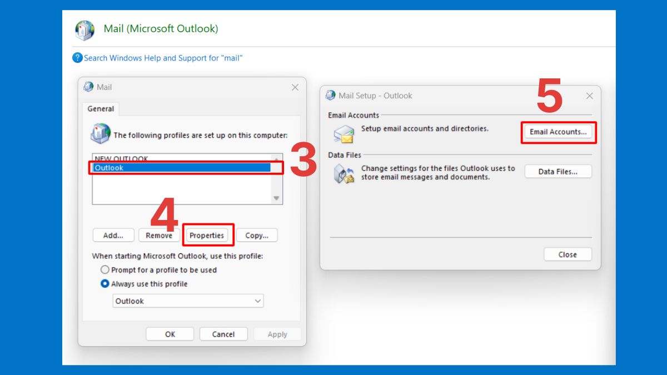
Task: Cancel the Mail dialog
Action: (223, 334)
